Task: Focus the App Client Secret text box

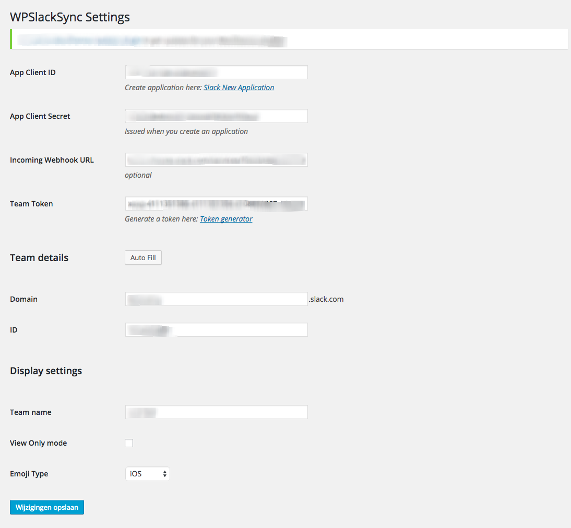Action: (x=216, y=116)
